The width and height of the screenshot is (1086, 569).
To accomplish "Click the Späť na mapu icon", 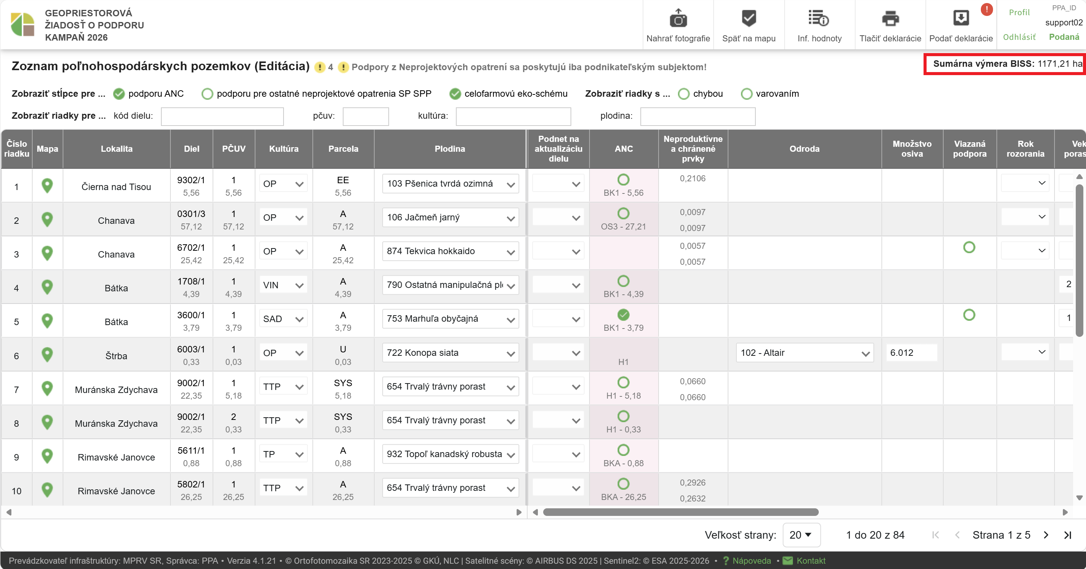I will [749, 19].
